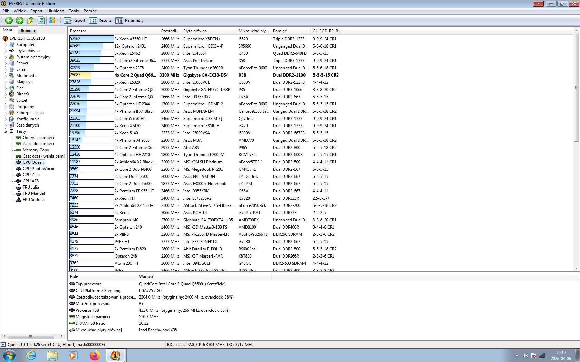The image size is (580, 362).
Task: Open the Raport toolbar button
Action: (75, 20)
